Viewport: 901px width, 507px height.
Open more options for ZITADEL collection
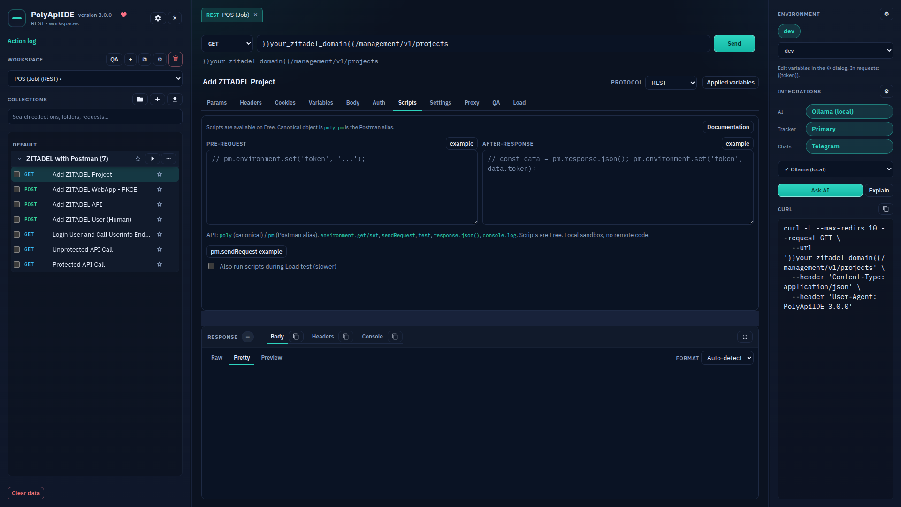coord(168,159)
